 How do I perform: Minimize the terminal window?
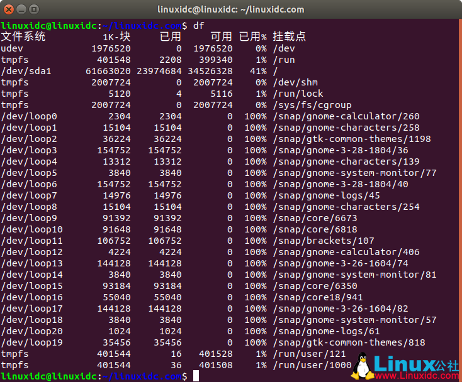pos(21,9)
